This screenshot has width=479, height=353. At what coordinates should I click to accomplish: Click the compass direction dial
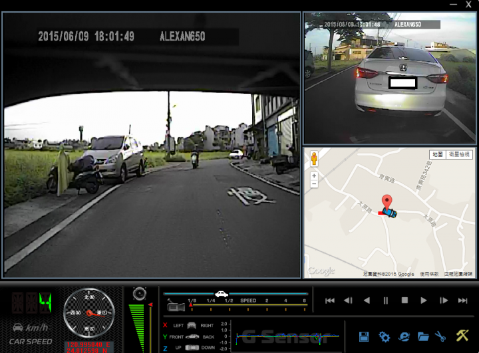89,313
